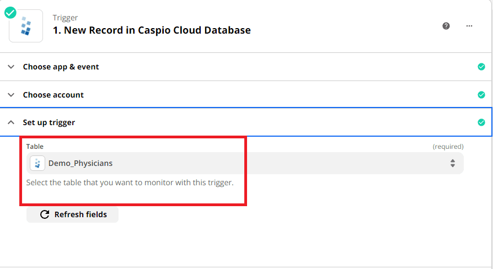Click the New Record in Caspio Cloud Database title
This screenshot has height=269, width=493.
coord(152,30)
